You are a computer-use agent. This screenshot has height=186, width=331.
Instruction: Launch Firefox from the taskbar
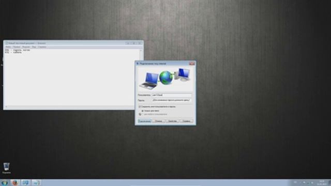click(15, 182)
